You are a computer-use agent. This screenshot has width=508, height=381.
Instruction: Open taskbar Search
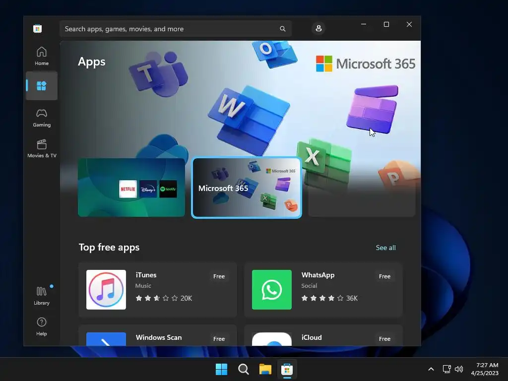click(x=243, y=369)
